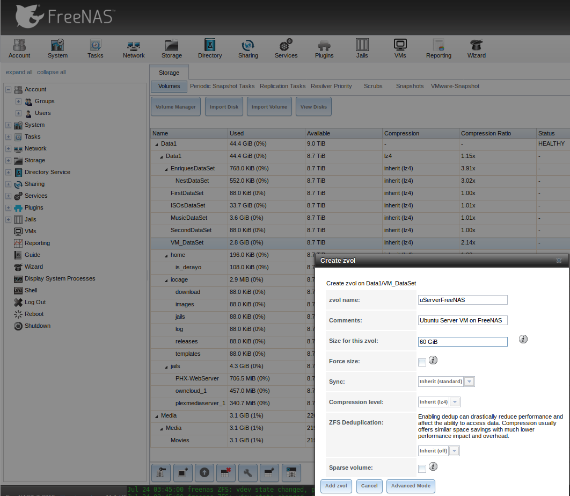The height and width of the screenshot is (496, 570).
Task: Click the up-arrow circle icon in bottom toolbar
Action: 204,473
